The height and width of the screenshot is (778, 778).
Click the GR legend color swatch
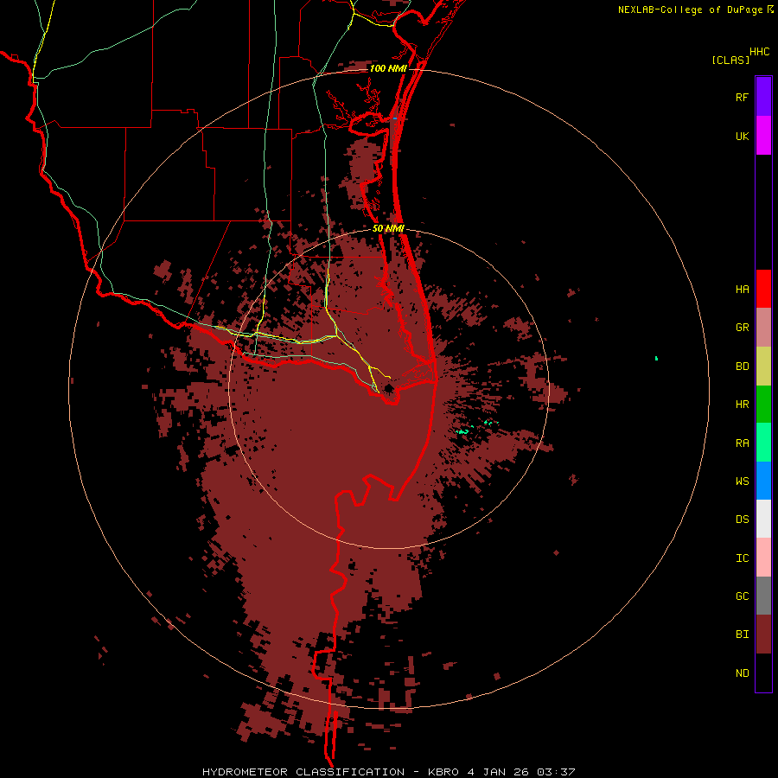(763, 327)
